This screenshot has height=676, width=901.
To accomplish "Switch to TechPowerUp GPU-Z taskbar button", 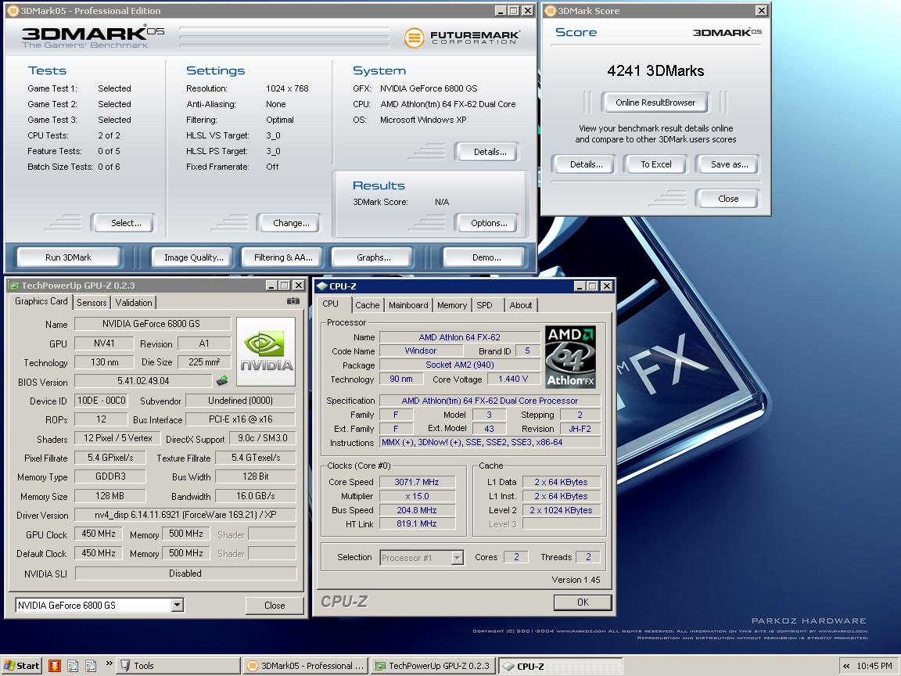I will tap(433, 666).
